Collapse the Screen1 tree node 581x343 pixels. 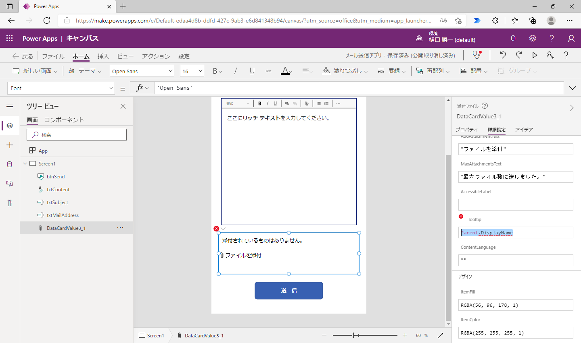point(25,163)
